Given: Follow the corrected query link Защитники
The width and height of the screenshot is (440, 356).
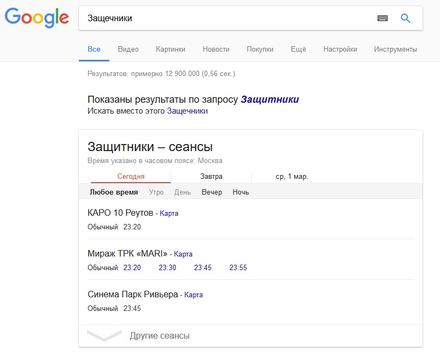Looking at the screenshot, I should 270,100.
